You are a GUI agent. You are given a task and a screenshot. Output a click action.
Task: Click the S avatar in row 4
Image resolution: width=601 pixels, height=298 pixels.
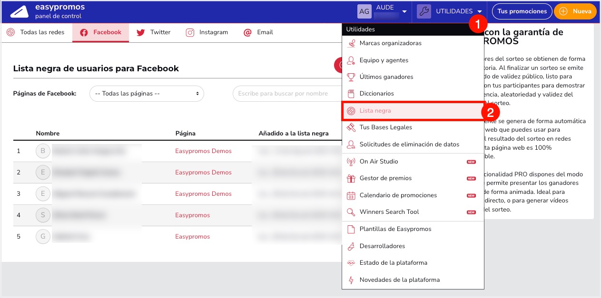tap(43, 215)
